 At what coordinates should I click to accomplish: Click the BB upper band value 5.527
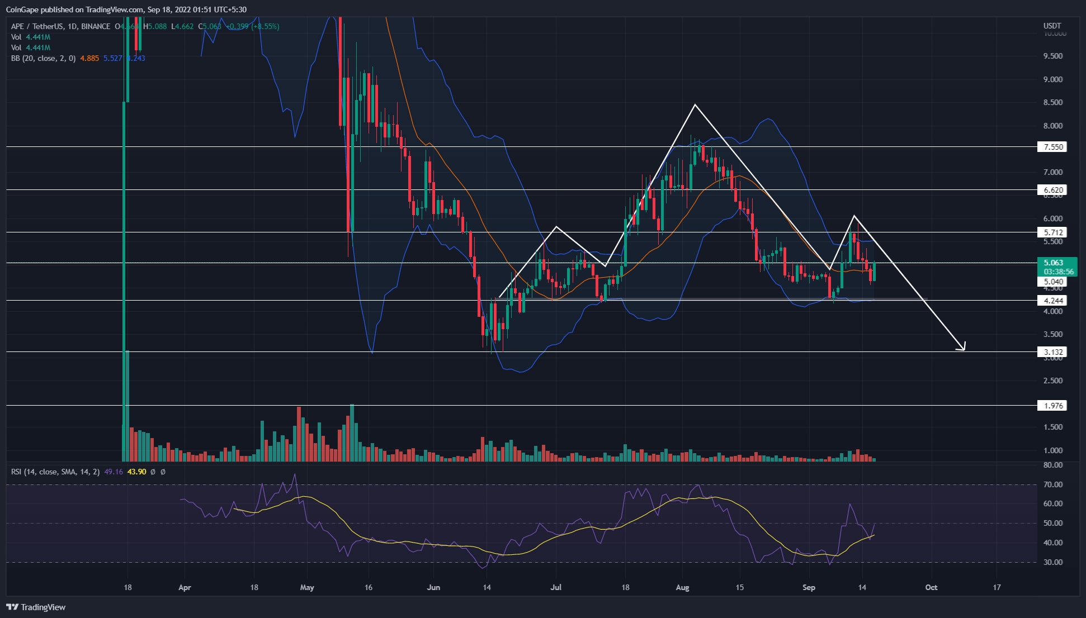click(x=112, y=58)
